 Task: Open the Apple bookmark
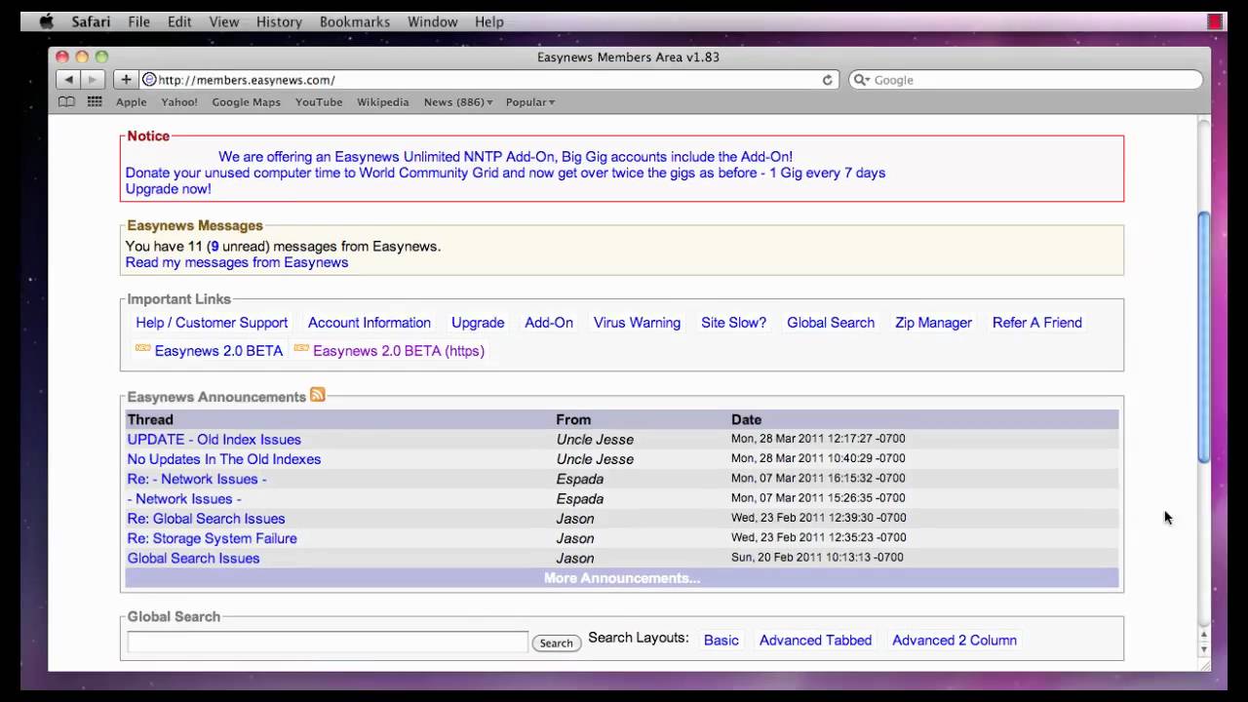pos(132,102)
